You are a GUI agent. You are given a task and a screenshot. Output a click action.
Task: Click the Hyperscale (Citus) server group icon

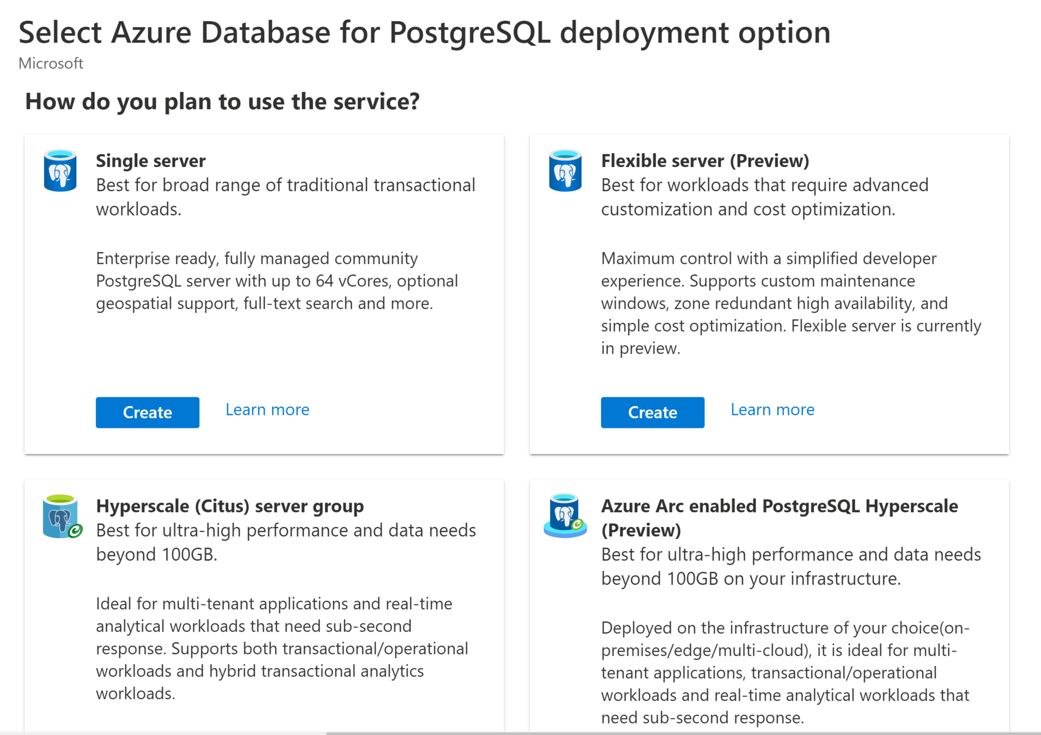tap(62, 516)
